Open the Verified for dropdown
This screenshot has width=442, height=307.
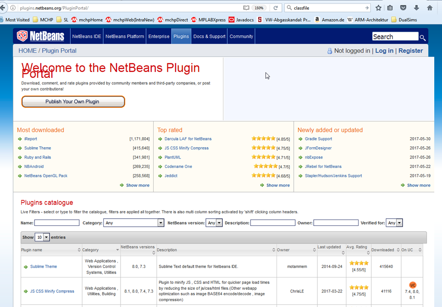pyautogui.click(x=394, y=223)
